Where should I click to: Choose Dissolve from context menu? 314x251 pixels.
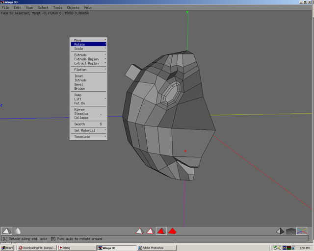click(x=88, y=114)
